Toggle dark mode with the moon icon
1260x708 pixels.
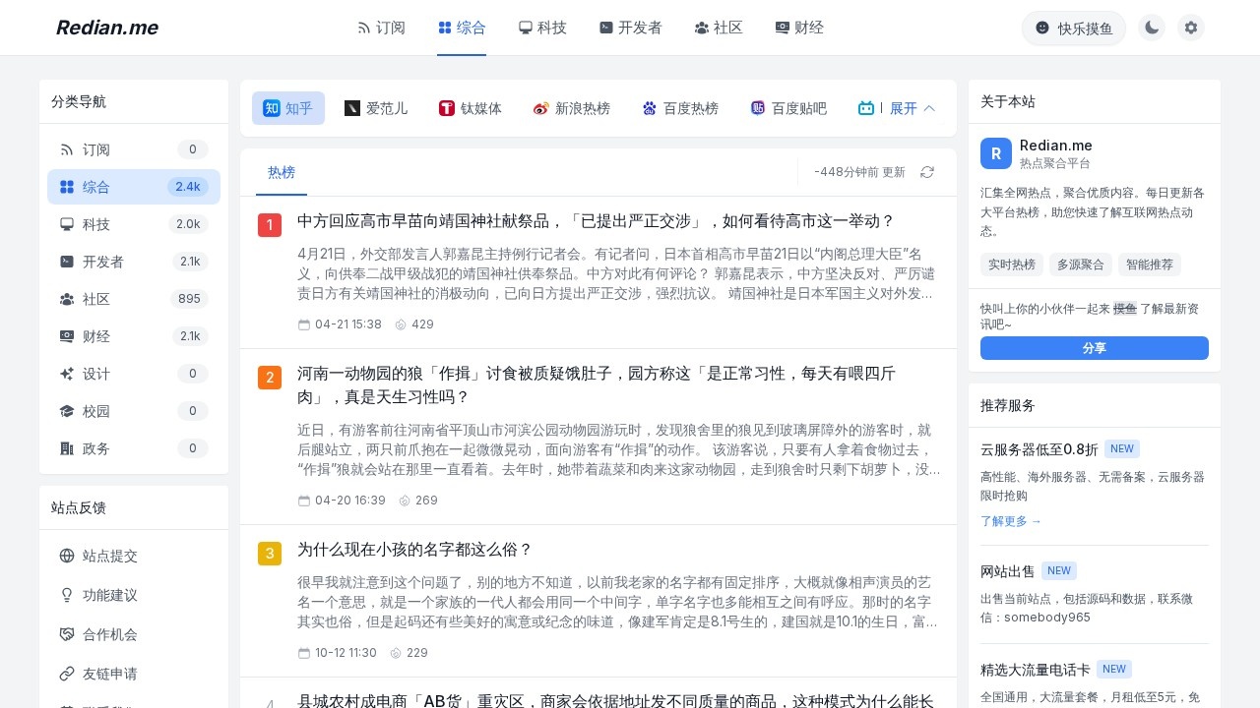1151,28
